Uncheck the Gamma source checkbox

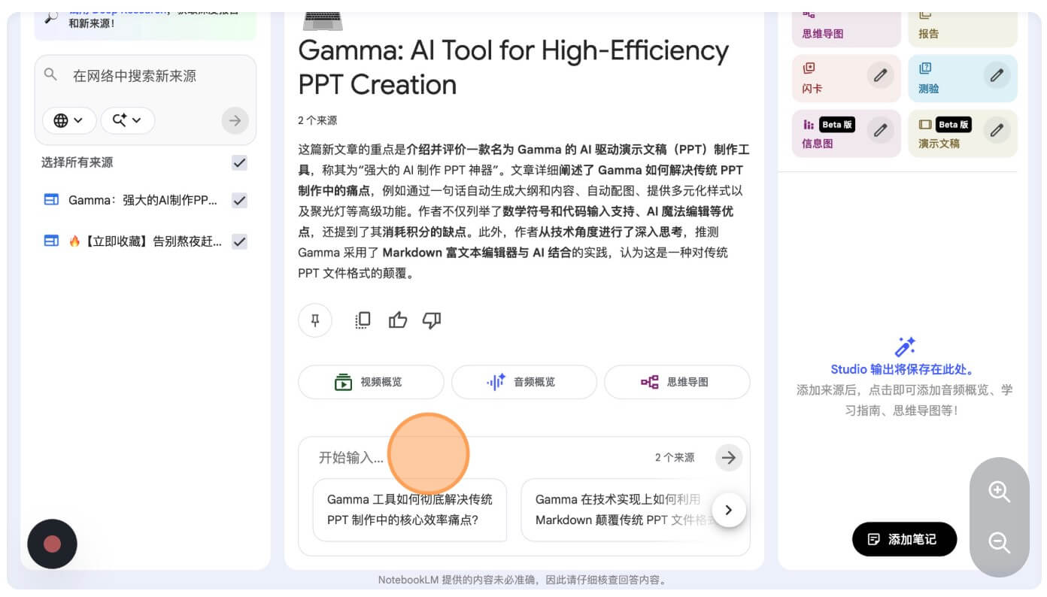pyautogui.click(x=239, y=200)
